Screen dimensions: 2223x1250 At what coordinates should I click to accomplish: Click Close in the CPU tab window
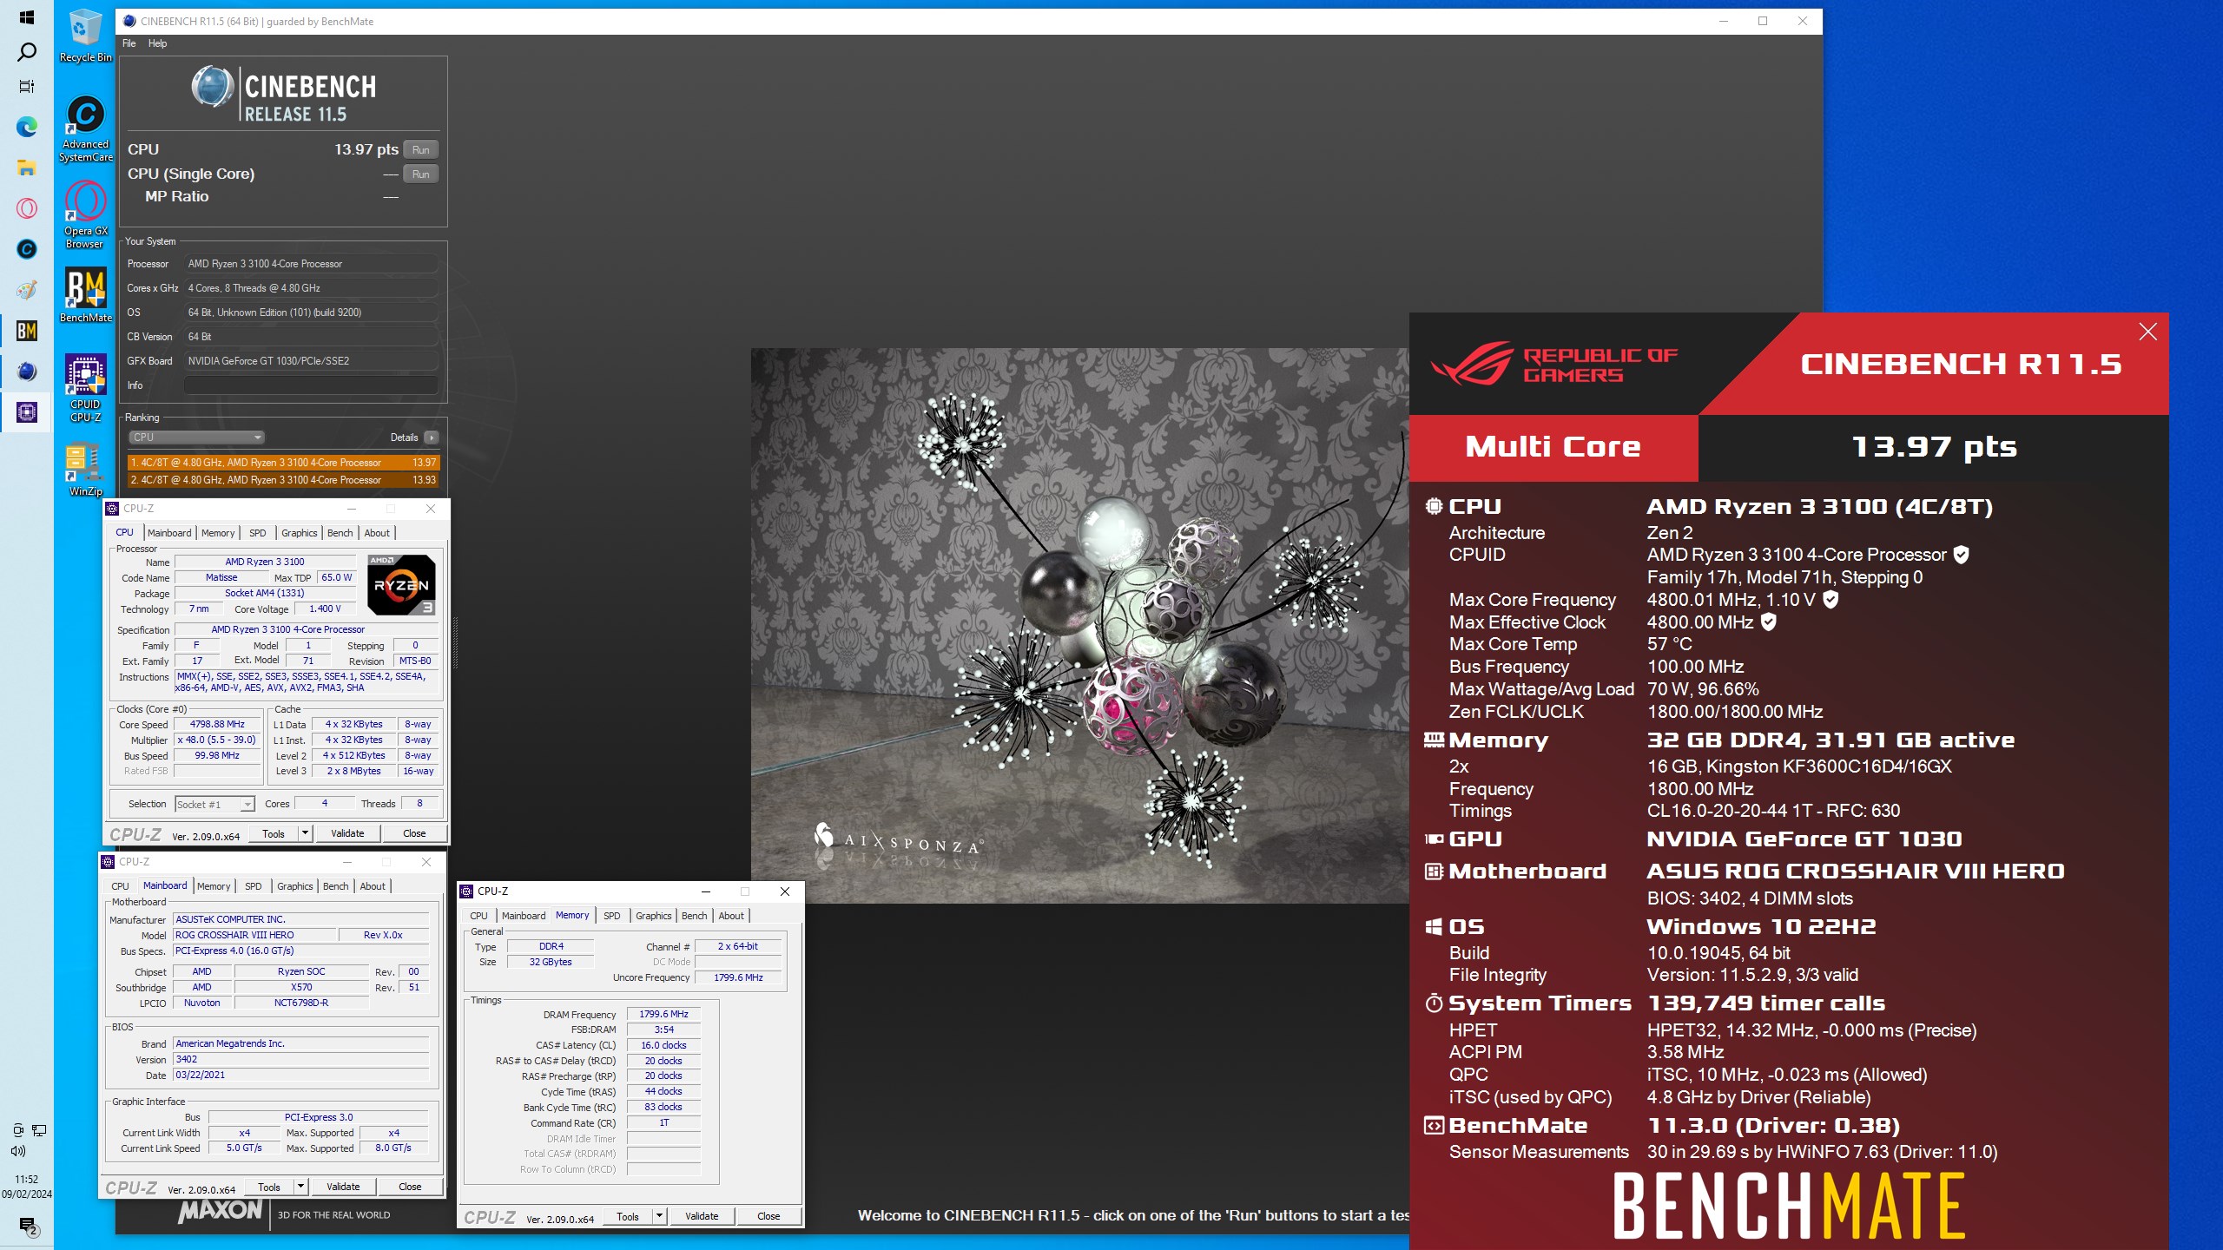[414, 833]
